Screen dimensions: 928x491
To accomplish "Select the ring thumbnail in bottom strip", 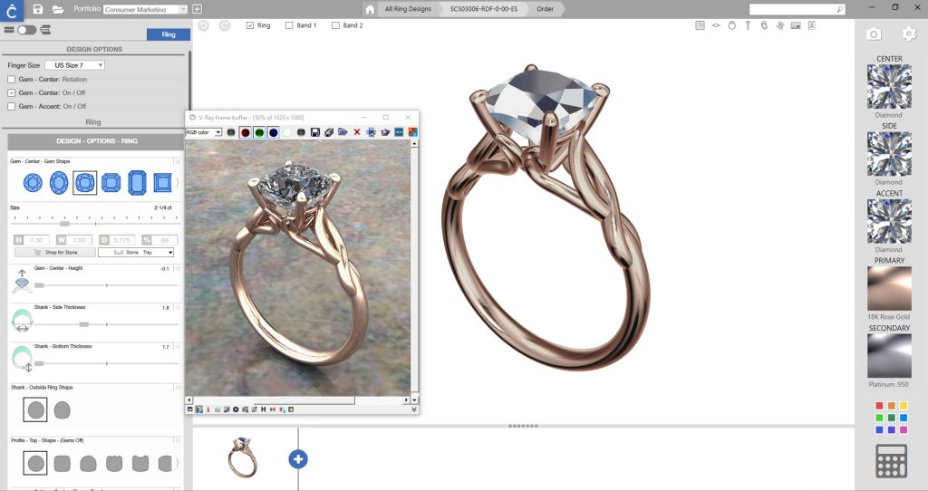I will [243, 457].
